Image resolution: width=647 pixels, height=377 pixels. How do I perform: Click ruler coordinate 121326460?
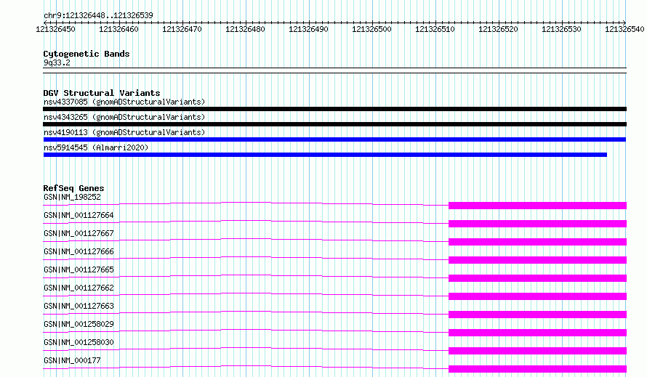click(118, 29)
